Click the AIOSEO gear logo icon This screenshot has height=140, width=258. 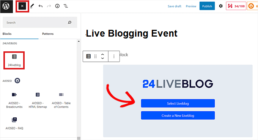pos(17,80)
